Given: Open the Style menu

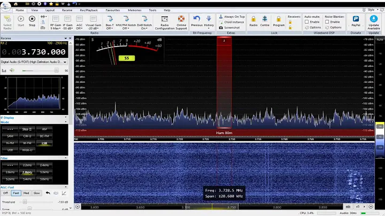Looking at the screenshot, I should 373,10.
